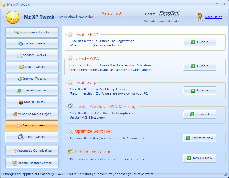Open the Performance Tweaks section
Viewport: 229px width, 178px height.
[x=32, y=32]
